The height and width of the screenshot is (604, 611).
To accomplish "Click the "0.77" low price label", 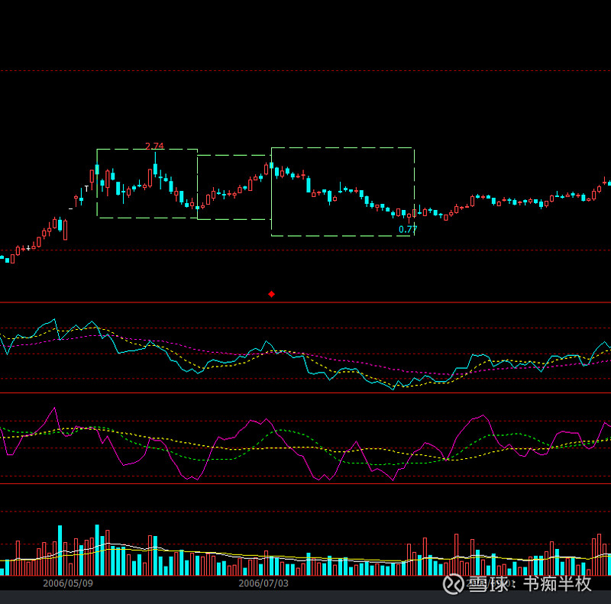I will (408, 230).
